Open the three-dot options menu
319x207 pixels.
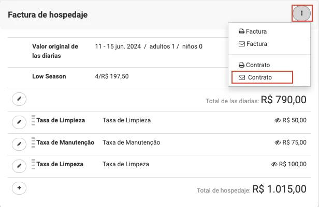[302, 13]
